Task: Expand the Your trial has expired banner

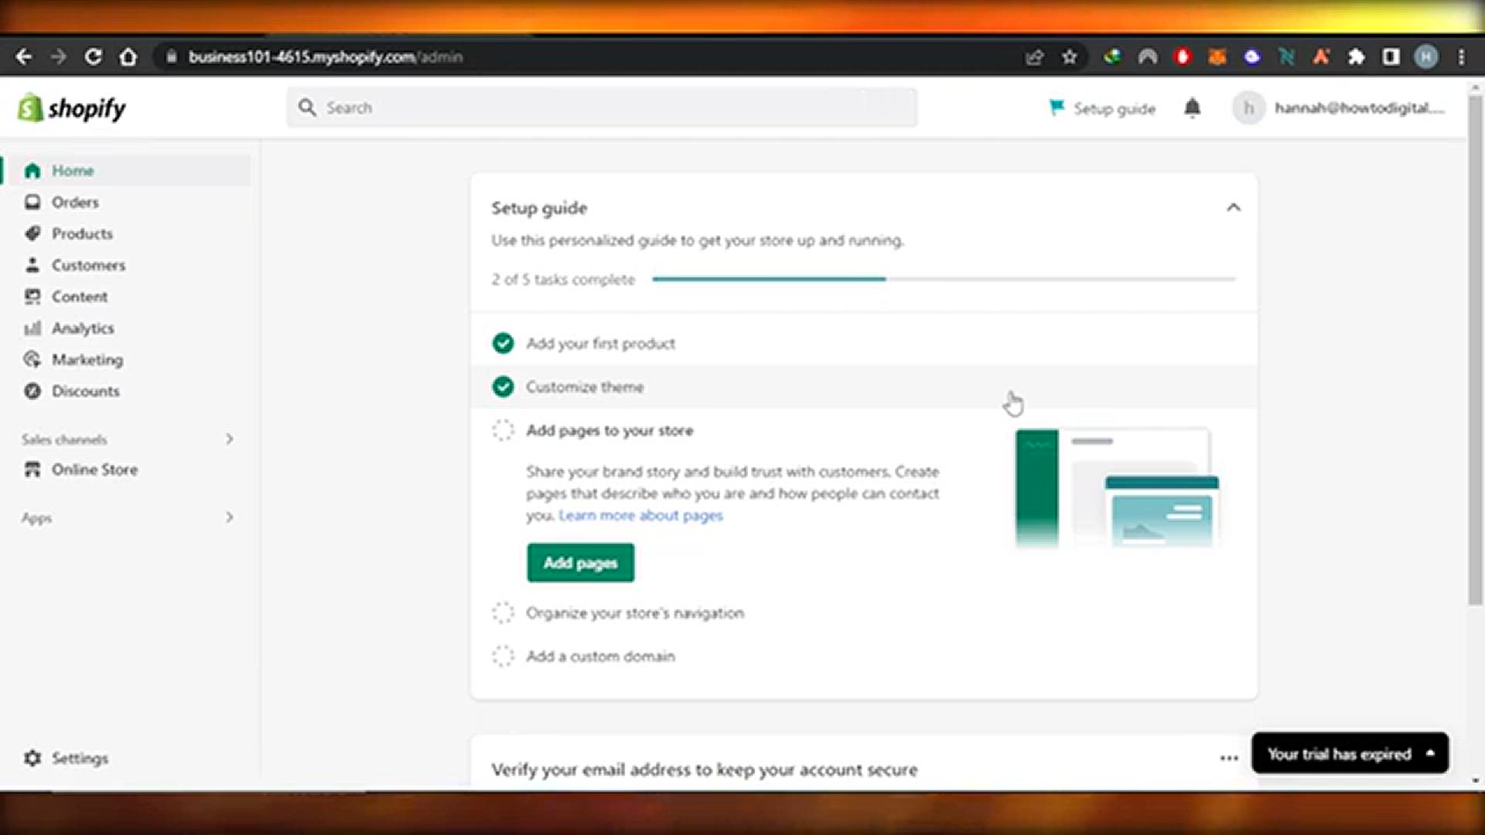Action: coord(1350,754)
